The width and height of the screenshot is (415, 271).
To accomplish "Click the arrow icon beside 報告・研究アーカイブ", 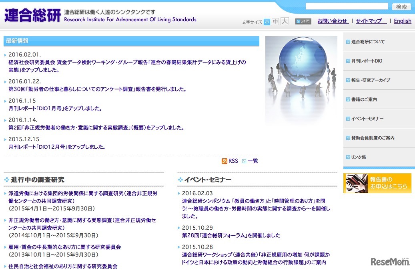I will [x=348, y=80].
